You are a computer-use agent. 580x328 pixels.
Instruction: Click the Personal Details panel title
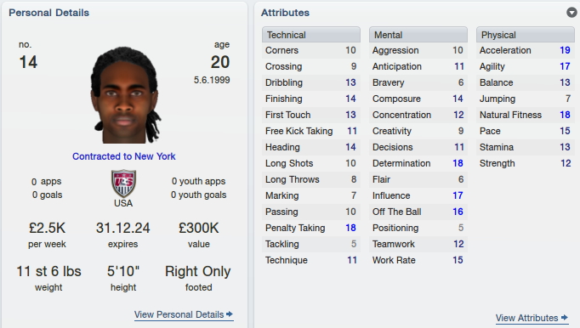tap(48, 13)
